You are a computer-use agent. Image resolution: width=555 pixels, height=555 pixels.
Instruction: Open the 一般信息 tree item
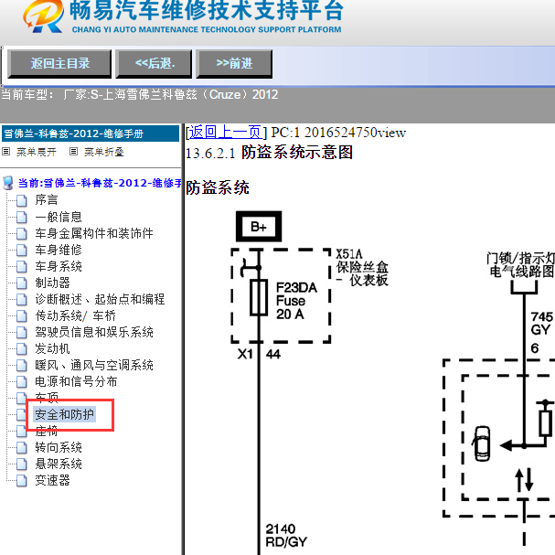pos(59,217)
